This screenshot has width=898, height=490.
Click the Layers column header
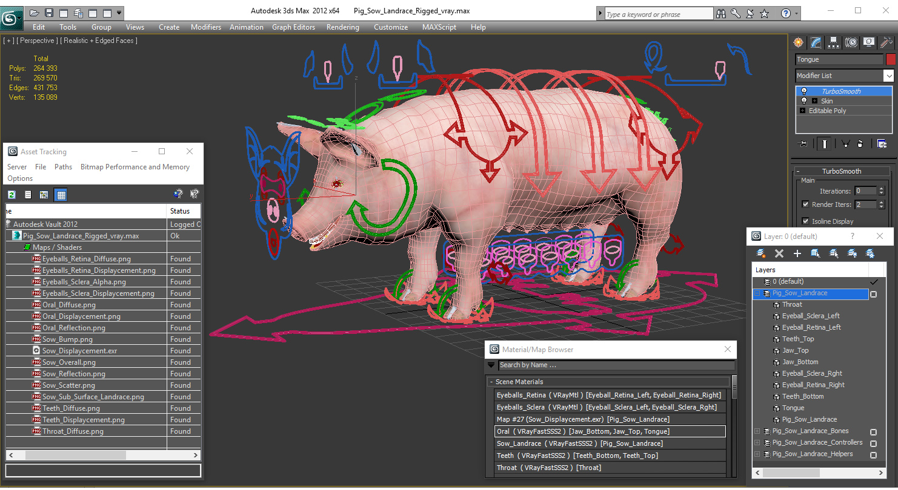[810, 270]
